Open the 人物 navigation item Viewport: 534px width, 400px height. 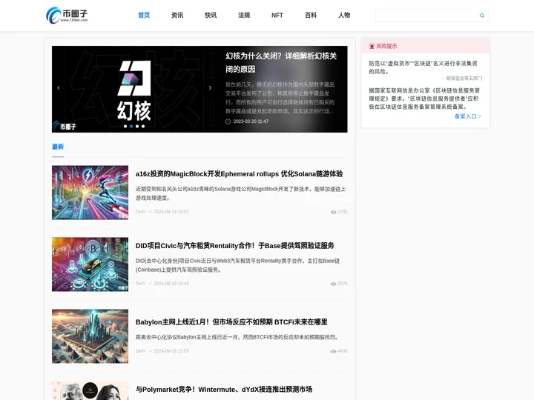(x=344, y=16)
